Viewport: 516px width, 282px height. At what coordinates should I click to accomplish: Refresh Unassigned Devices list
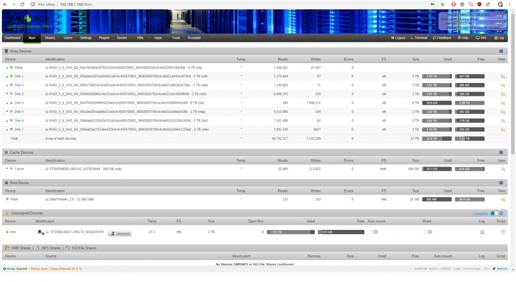[x=501, y=213]
